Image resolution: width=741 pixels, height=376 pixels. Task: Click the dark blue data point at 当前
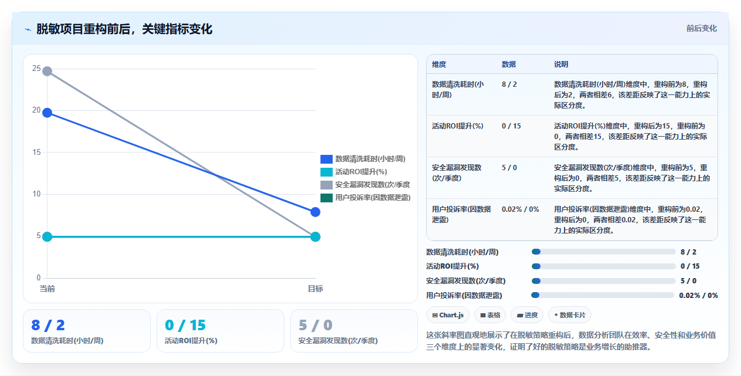(x=47, y=113)
